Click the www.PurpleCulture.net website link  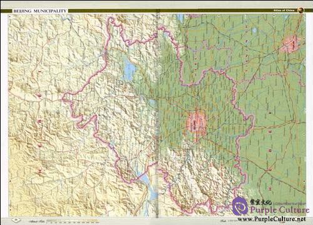(271, 219)
